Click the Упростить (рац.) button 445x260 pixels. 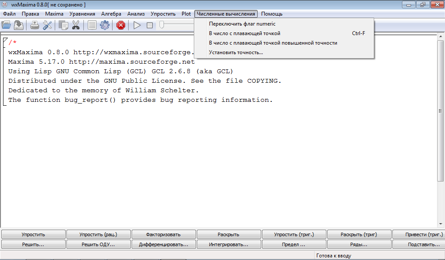[x=98, y=234]
